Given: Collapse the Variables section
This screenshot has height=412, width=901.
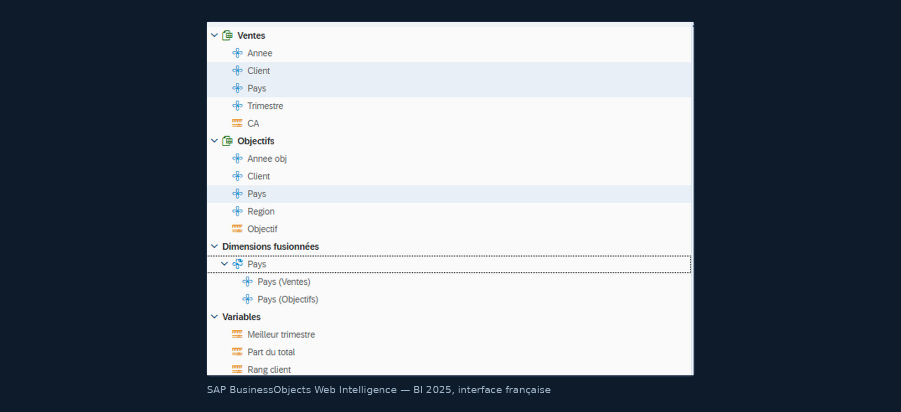Looking at the screenshot, I should coord(214,317).
